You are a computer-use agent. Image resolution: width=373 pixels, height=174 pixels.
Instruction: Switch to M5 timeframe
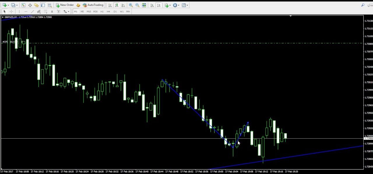pos(82,12)
